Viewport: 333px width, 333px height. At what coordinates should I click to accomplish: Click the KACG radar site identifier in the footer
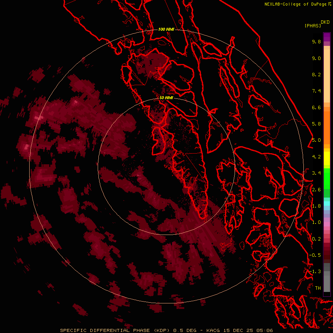pyautogui.click(x=213, y=330)
